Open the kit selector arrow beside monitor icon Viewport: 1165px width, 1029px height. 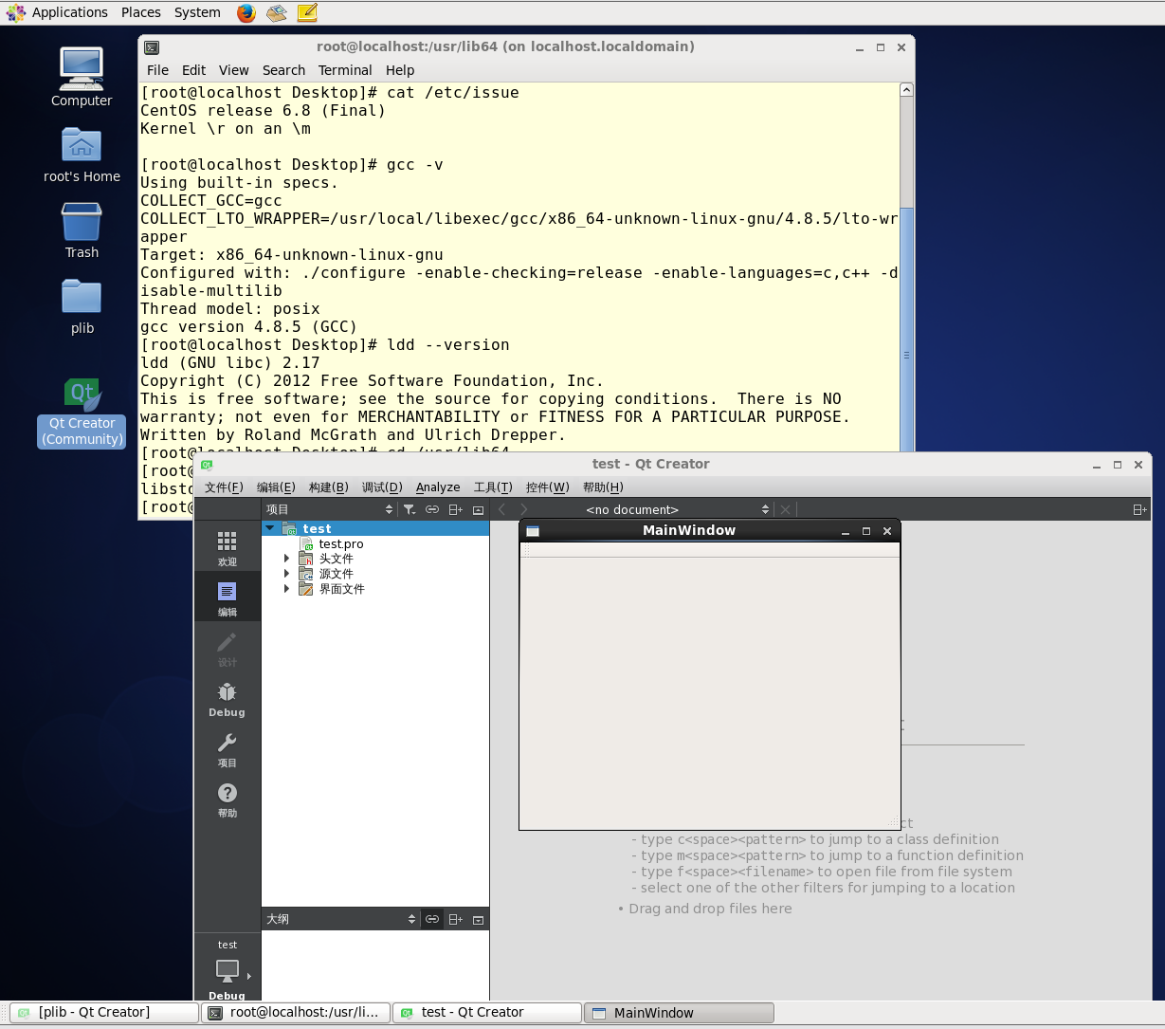[x=249, y=976]
